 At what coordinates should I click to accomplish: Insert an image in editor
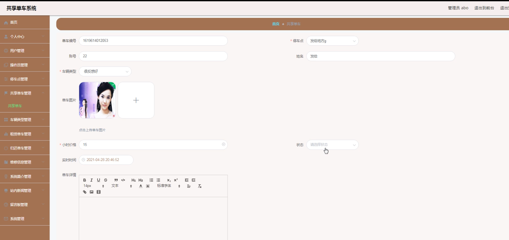[92, 192]
